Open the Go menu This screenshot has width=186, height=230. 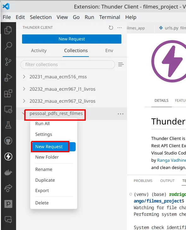[76, 17]
